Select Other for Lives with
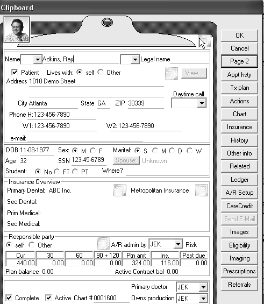The image size is (264, 304). tap(100, 72)
